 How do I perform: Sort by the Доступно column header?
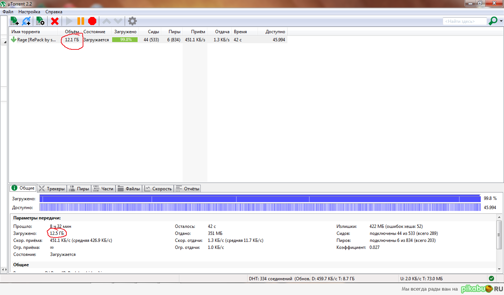coord(272,32)
